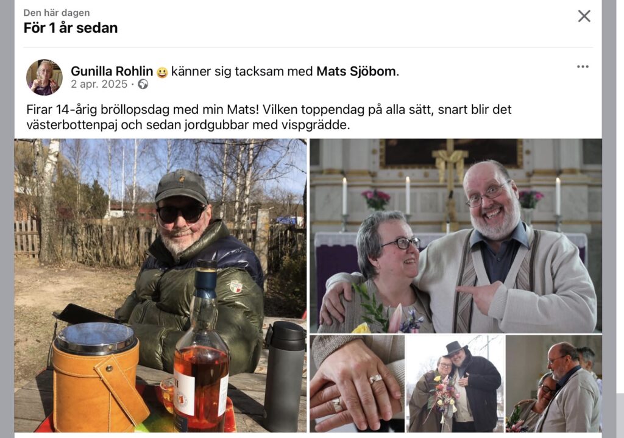Click the post date 2 apr. 2025
This screenshot has height=438, width=624.
[99, 84]
